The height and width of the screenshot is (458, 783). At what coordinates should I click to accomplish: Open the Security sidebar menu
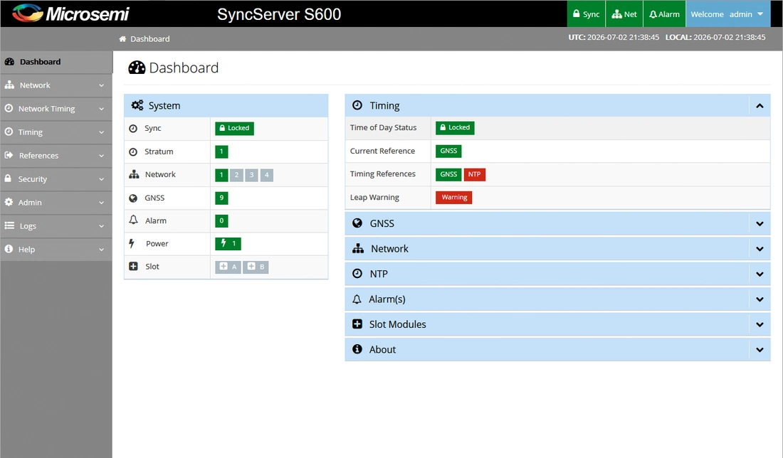(x=56, y=179)
